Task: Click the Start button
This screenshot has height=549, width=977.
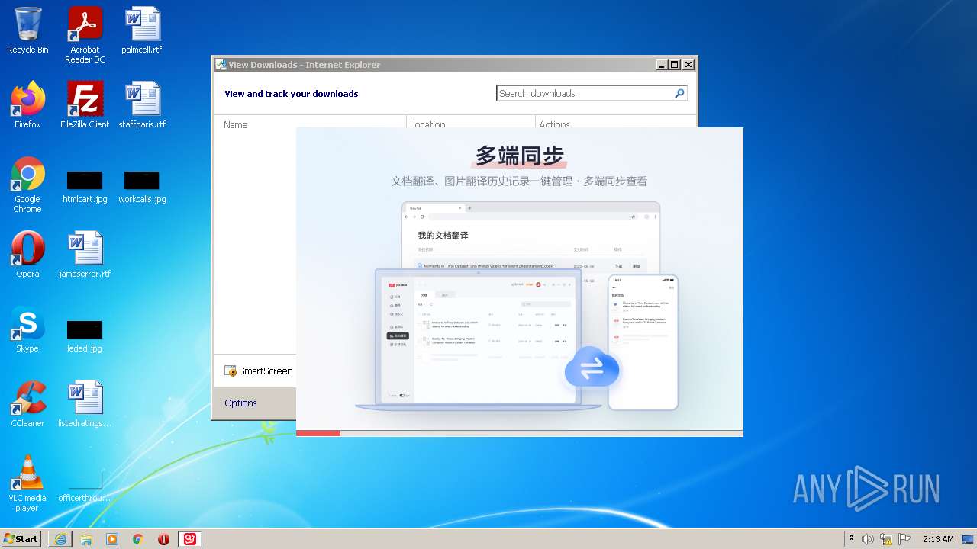Action: pyautogui.click(x=21, y=538)
